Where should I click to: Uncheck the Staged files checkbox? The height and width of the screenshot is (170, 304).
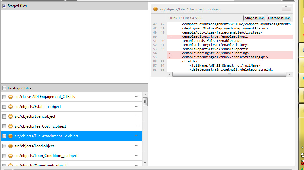coord(4,6)
